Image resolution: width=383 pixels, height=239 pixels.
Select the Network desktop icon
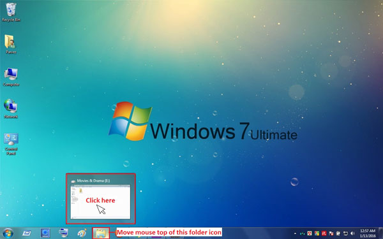(x=11, y=108)
